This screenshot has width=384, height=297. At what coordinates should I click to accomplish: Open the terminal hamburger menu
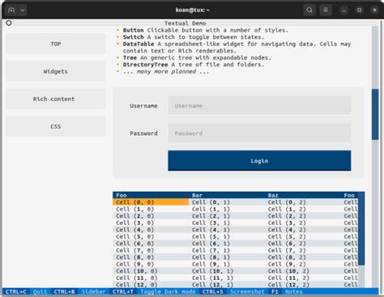(326, 11)
